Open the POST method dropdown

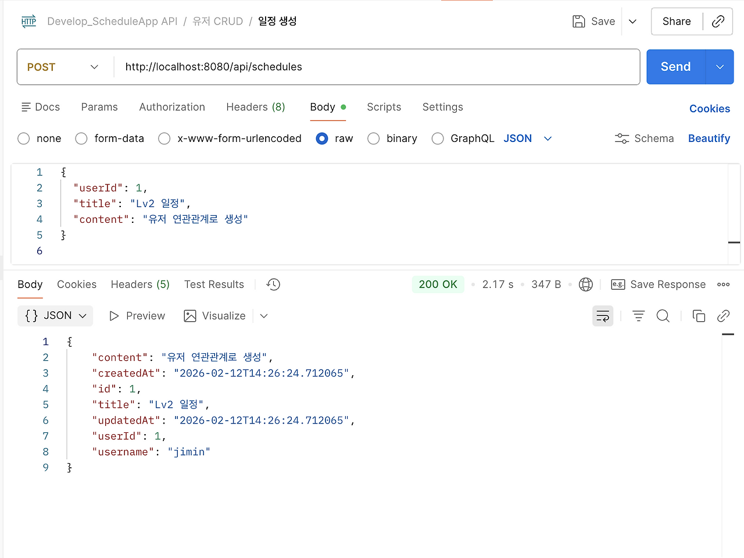(63, 67)
